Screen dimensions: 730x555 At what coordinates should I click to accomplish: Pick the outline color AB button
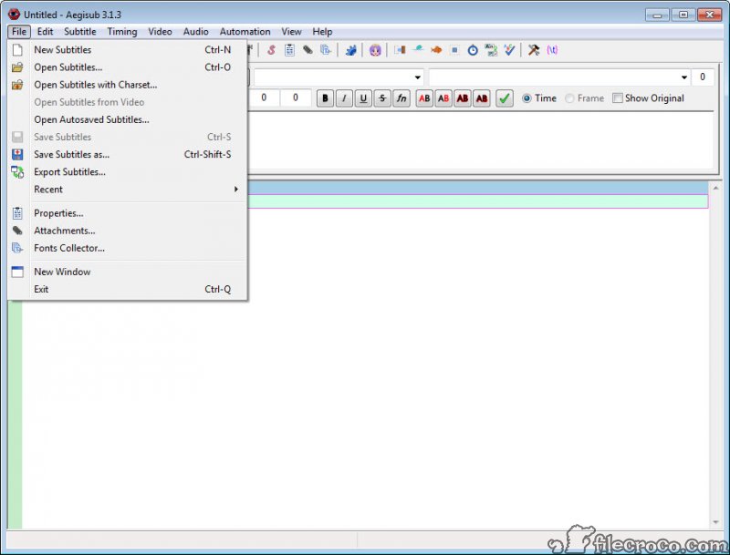(463, 98)
